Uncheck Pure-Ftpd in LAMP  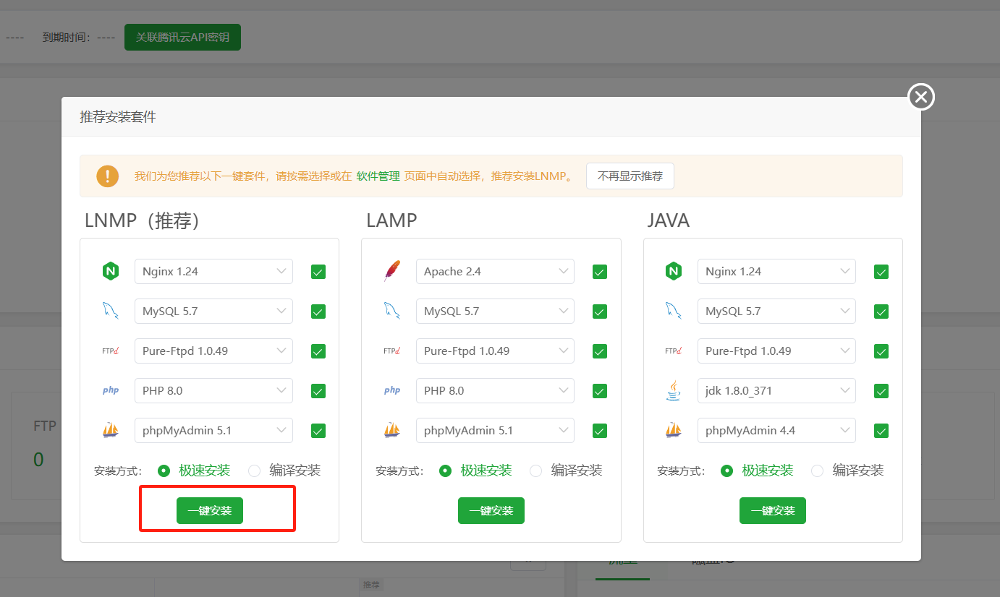[x=599, y=351]
